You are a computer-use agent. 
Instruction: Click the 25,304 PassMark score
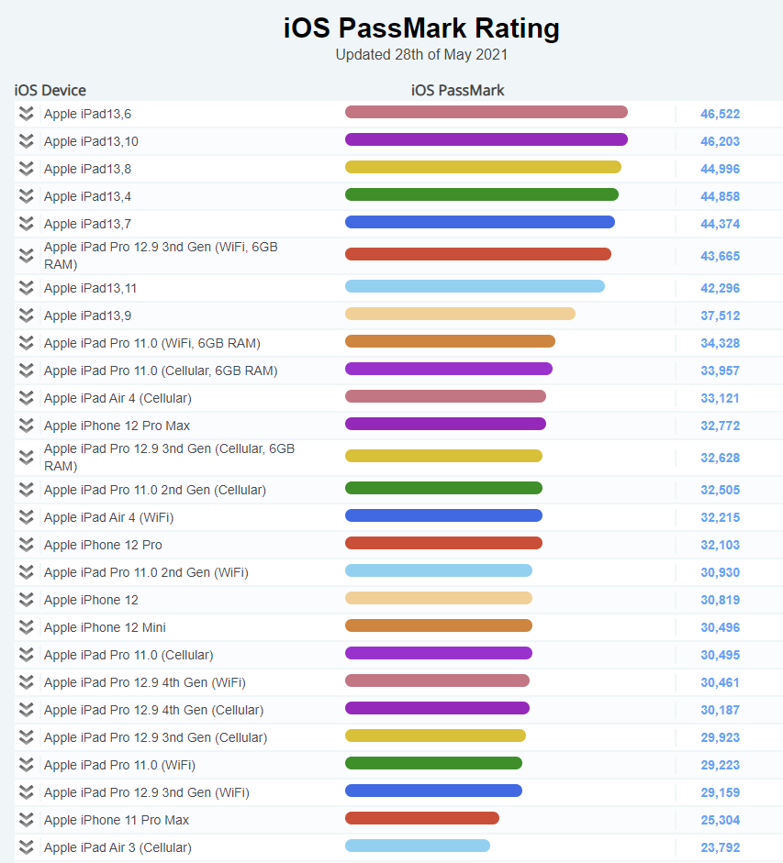[x=720, y=820]
